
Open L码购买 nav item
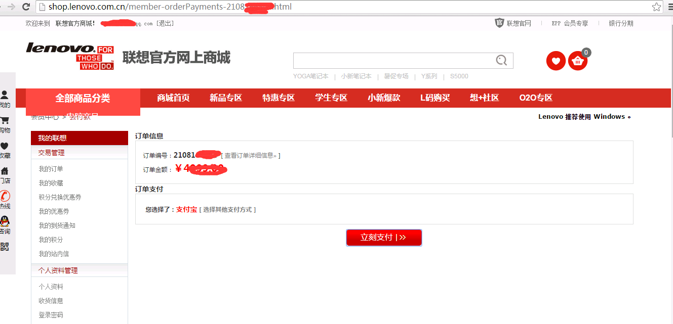click(x=435, y=98)
